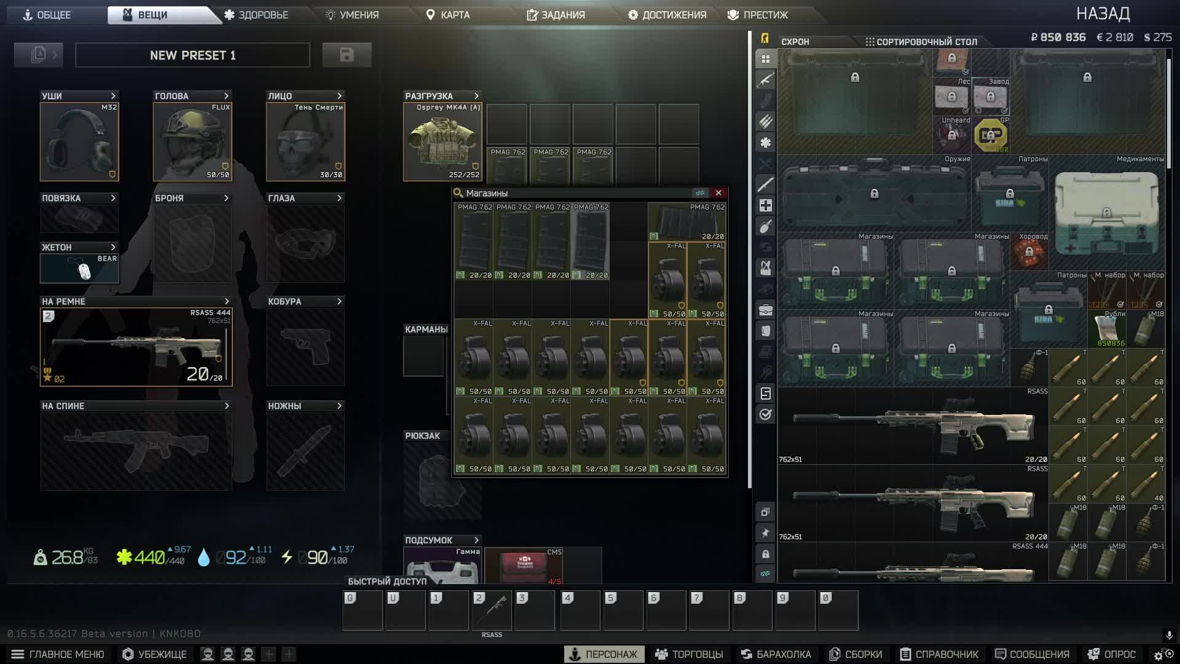Select the weapons filter icon in stash sidebar
Image resolution: width=1180 pixels, height=664 pixels.
(x=765, y=80)
